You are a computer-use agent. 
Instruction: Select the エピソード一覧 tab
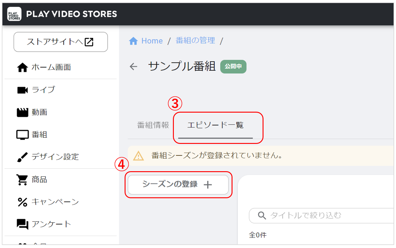(215, 125)
